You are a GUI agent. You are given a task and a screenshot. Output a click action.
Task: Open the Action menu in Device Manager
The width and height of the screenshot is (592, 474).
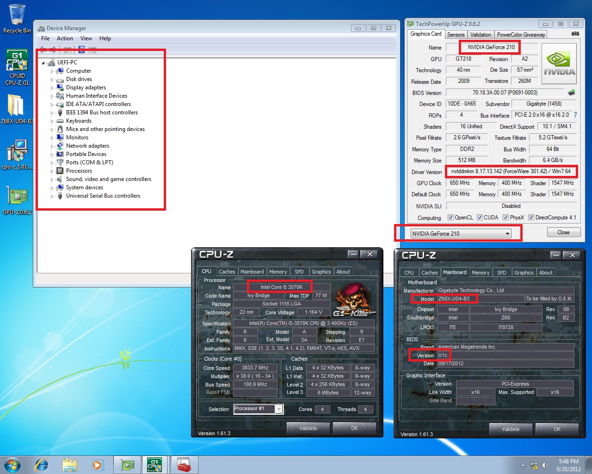pyautogui.click(x=65, y=38)
